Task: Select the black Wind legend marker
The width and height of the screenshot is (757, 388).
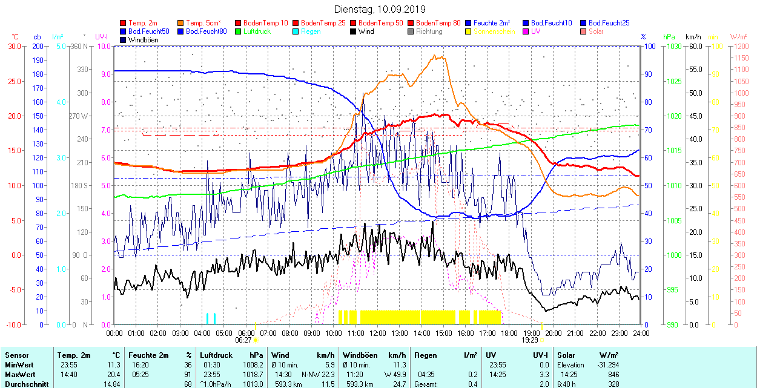Action: pos(354,31)
